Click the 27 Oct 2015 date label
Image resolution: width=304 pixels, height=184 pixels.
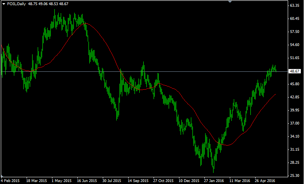(x=163, y=181)
